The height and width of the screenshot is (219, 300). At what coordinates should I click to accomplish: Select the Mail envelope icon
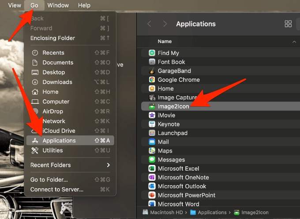click(x=152, y=142)
